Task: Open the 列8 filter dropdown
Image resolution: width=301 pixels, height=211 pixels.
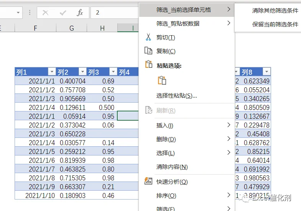Action: (266, 72)
